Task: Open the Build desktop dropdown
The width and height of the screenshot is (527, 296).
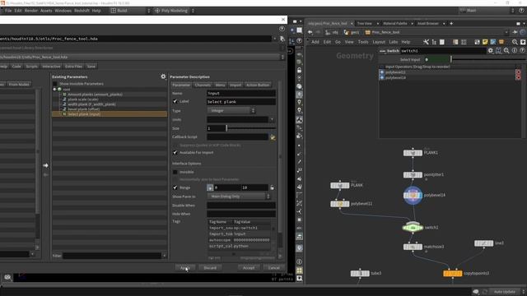Action: point(130,11)
